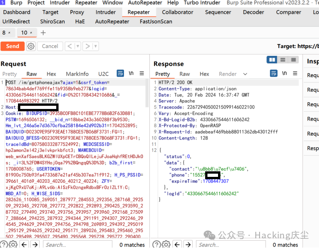Select Raw view in Response panel

click(x=184, y=74)
